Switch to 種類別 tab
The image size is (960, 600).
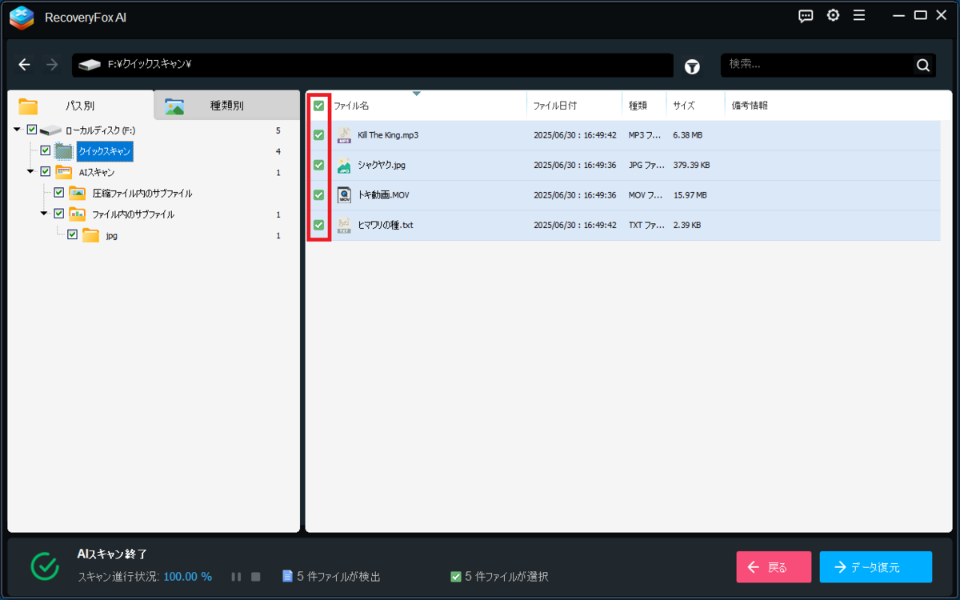point(227,106)
